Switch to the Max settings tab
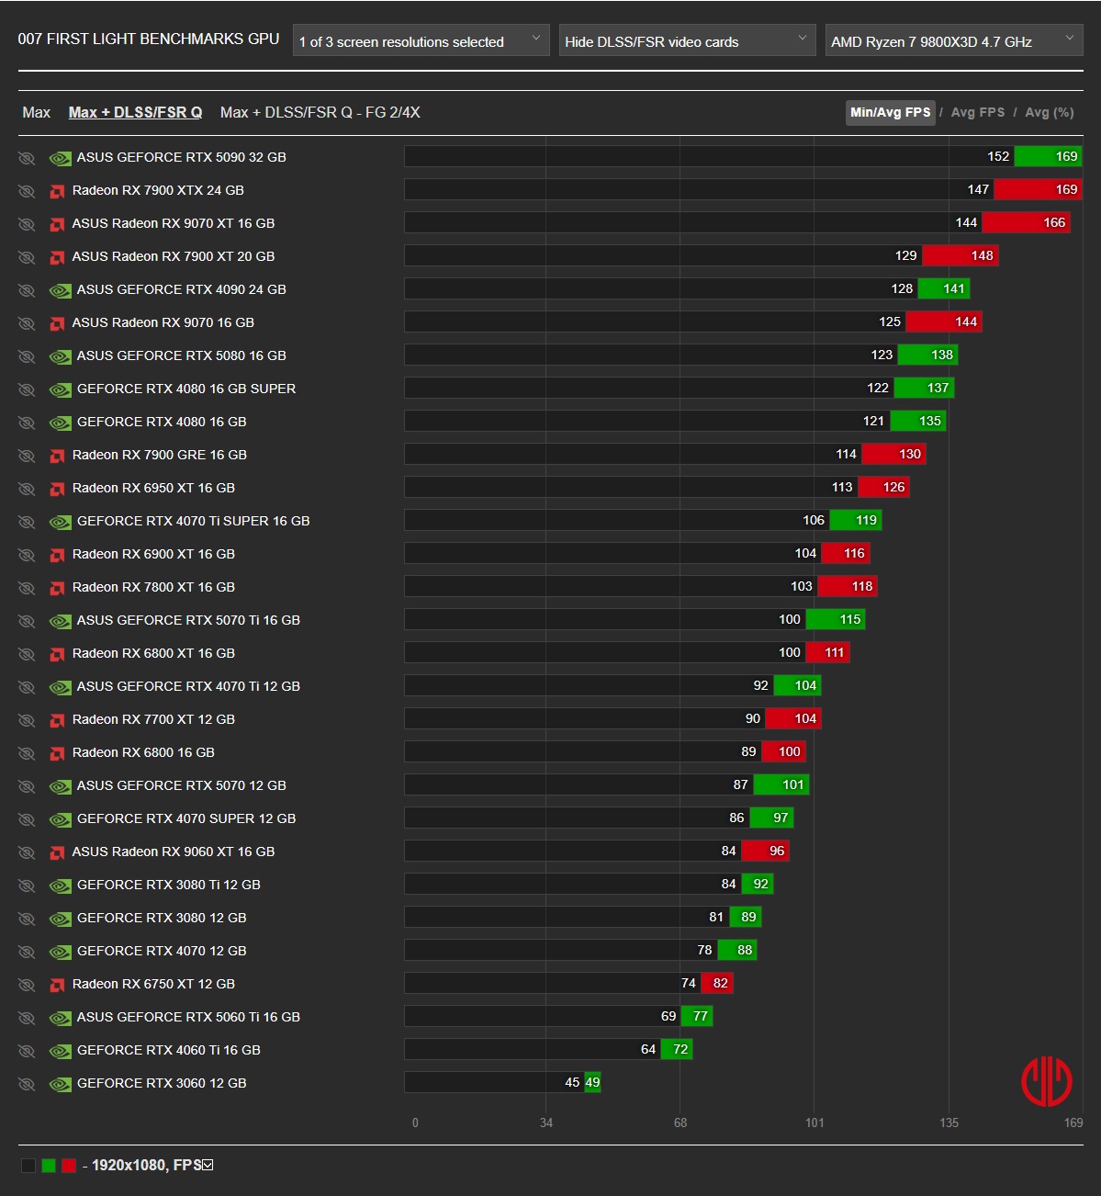Viewport: 1101px width, 1196px height. pos(36,112)
